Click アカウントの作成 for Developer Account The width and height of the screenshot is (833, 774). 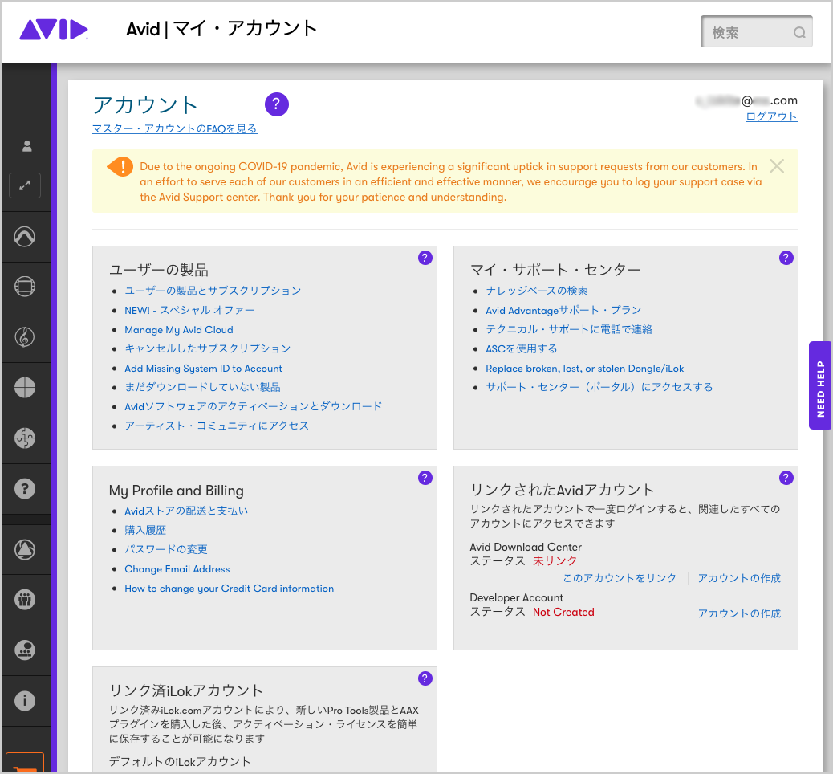[x=739, y=613]
